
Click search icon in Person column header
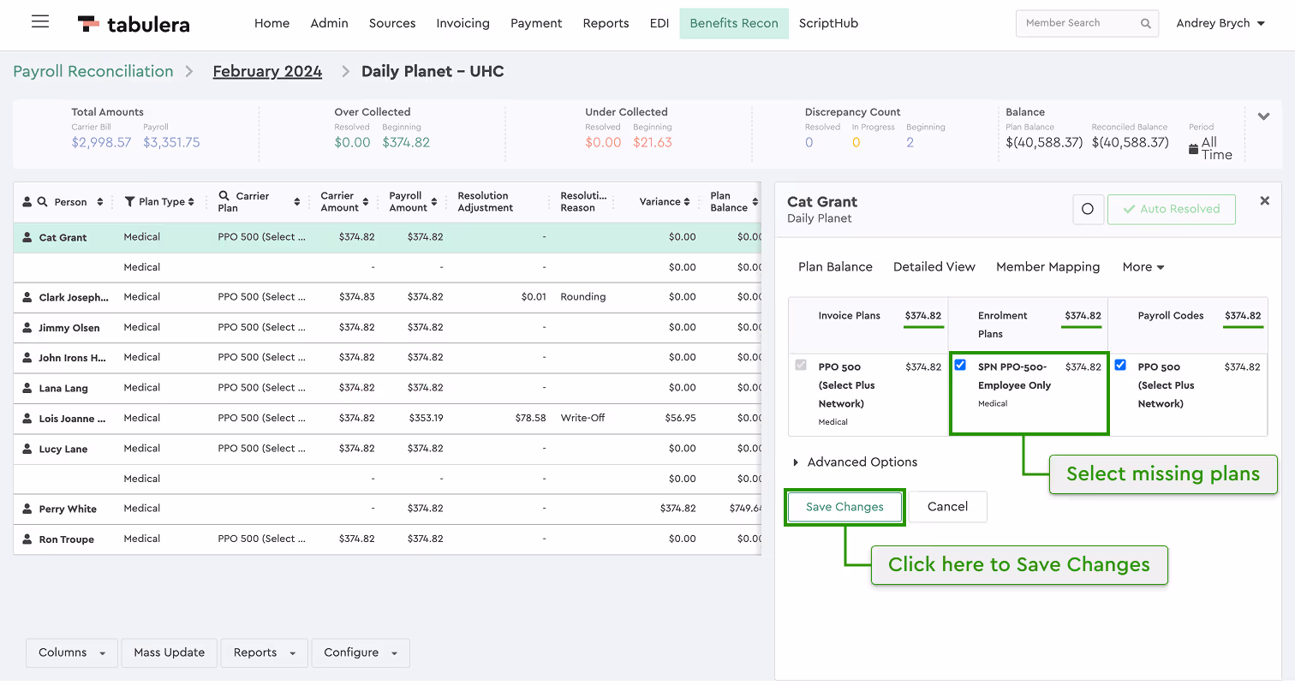pyautogui.click(x=42, y=202)
